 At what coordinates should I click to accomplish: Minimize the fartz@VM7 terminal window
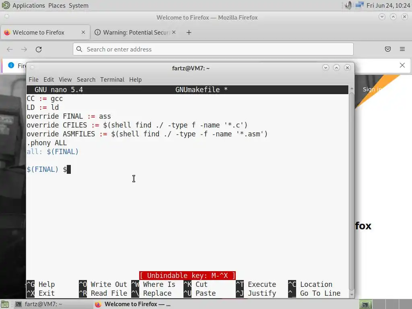[x=325, y=68]
